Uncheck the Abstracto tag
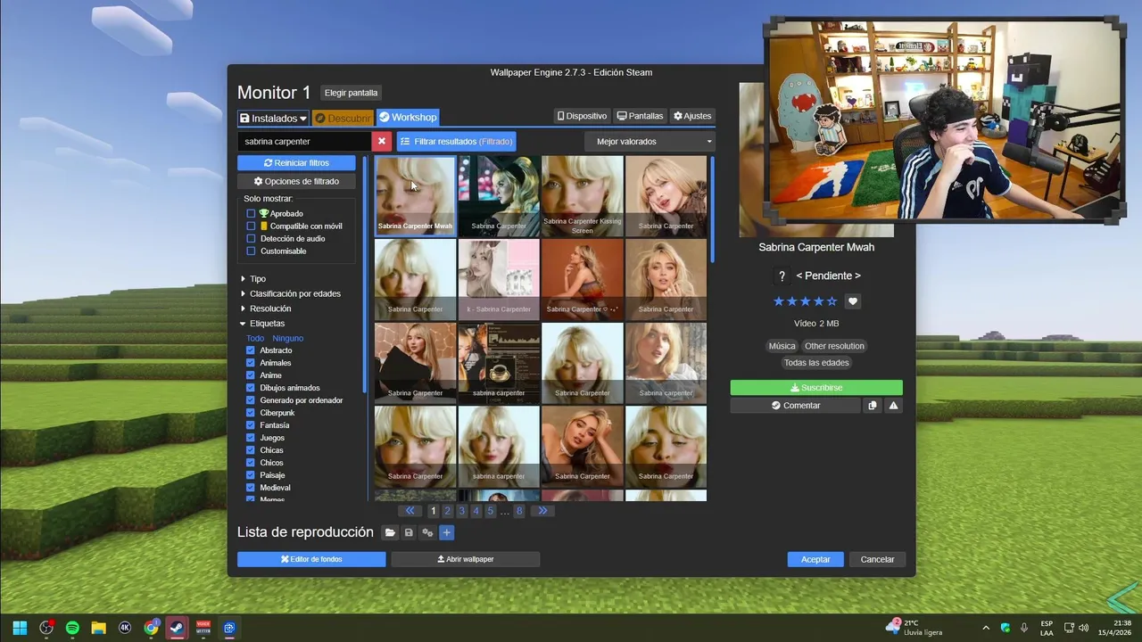Image resolution: width=1142 pixels, height=642 pixels. [x=251, y=350]
